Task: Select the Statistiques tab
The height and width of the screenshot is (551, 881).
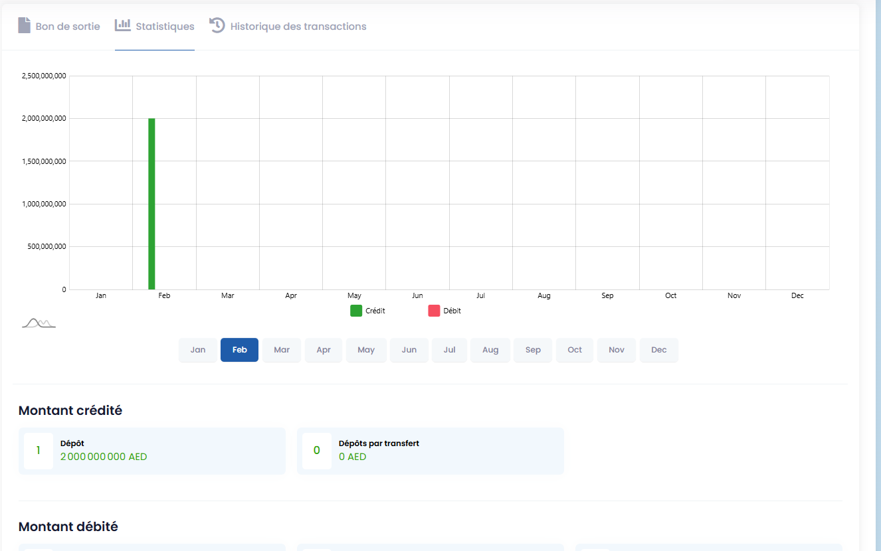Action: point(165,27)
